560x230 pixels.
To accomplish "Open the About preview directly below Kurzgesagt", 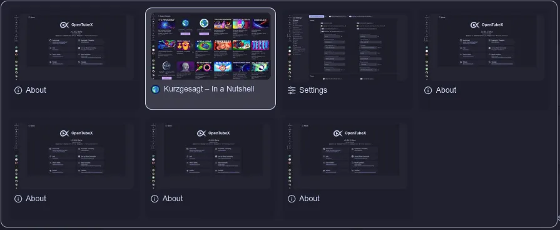I will pyautogui.click(x=210, y=155).
